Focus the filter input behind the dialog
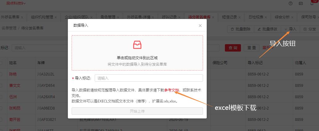 point(40,48)
